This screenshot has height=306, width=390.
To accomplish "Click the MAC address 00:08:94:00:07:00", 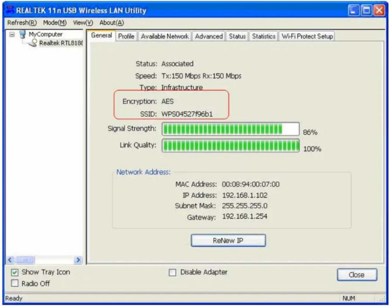I will pyautogui.click(x=250, y=184).
